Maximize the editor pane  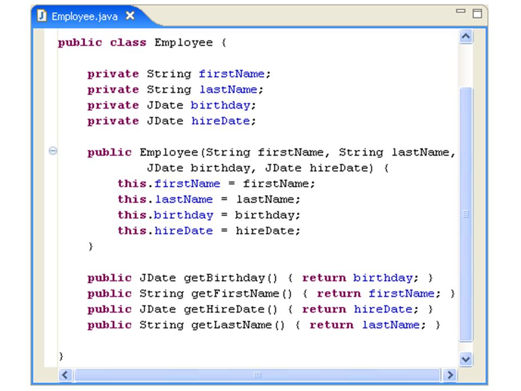[477, 13]
